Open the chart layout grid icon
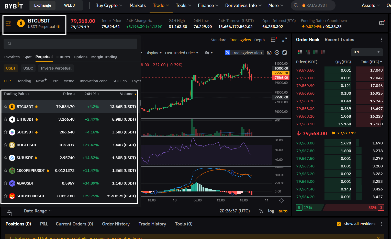The image size is (391, 239). click(273, 40)
